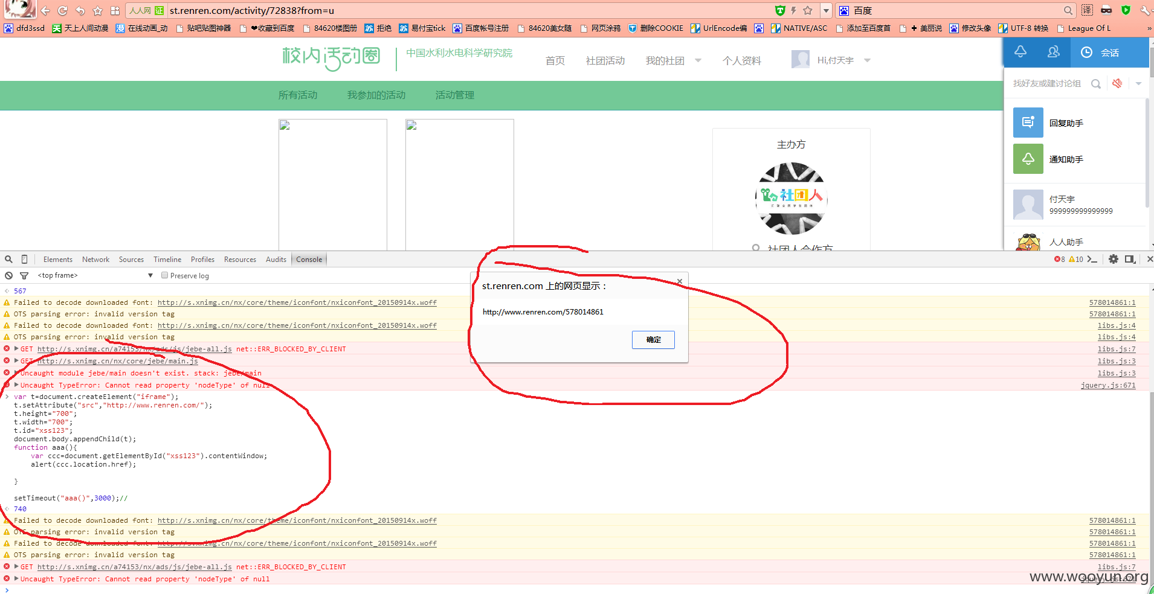Show more bookmarks via the overflow chevron

click(1149, 28)
